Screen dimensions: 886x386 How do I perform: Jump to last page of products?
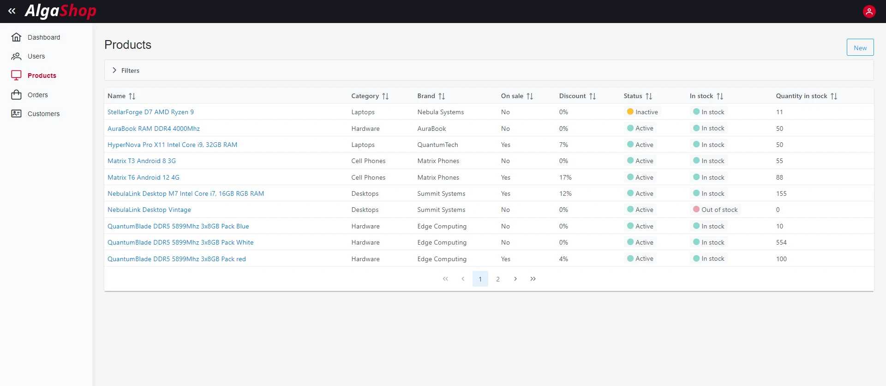coord(533,279)
